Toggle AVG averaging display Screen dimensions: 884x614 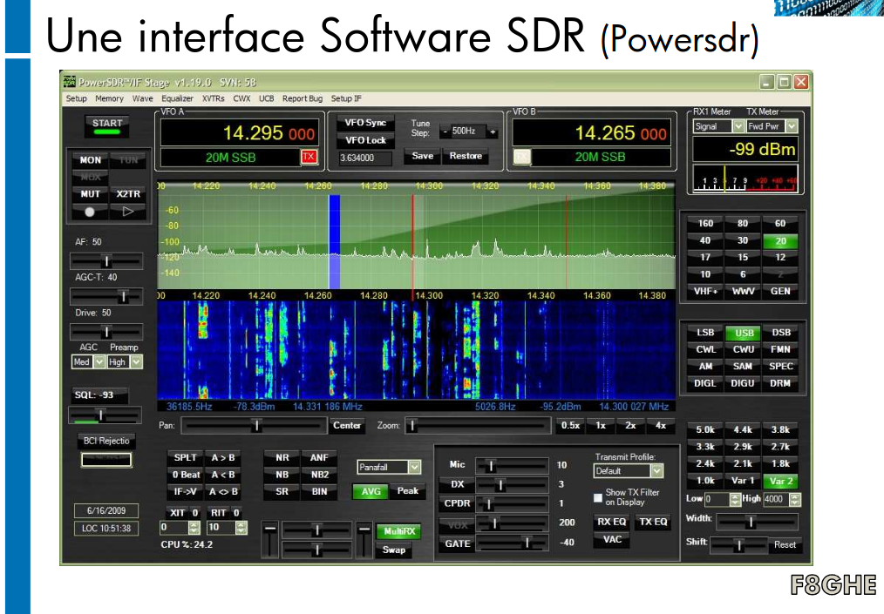pos(371,491)
